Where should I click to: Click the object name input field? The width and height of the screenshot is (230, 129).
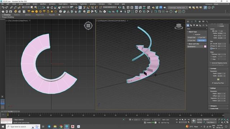pyautogui.click(x=195, y=47)
